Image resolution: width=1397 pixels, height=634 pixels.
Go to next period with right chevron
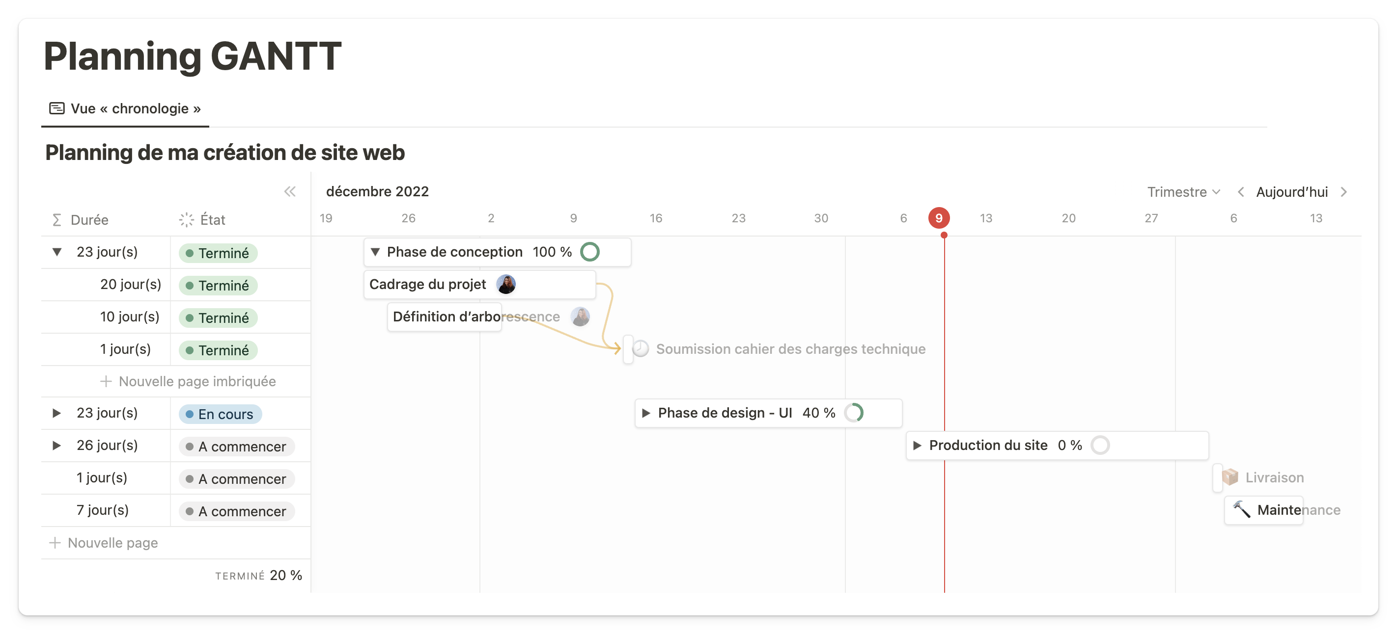tap(1344, 192)
